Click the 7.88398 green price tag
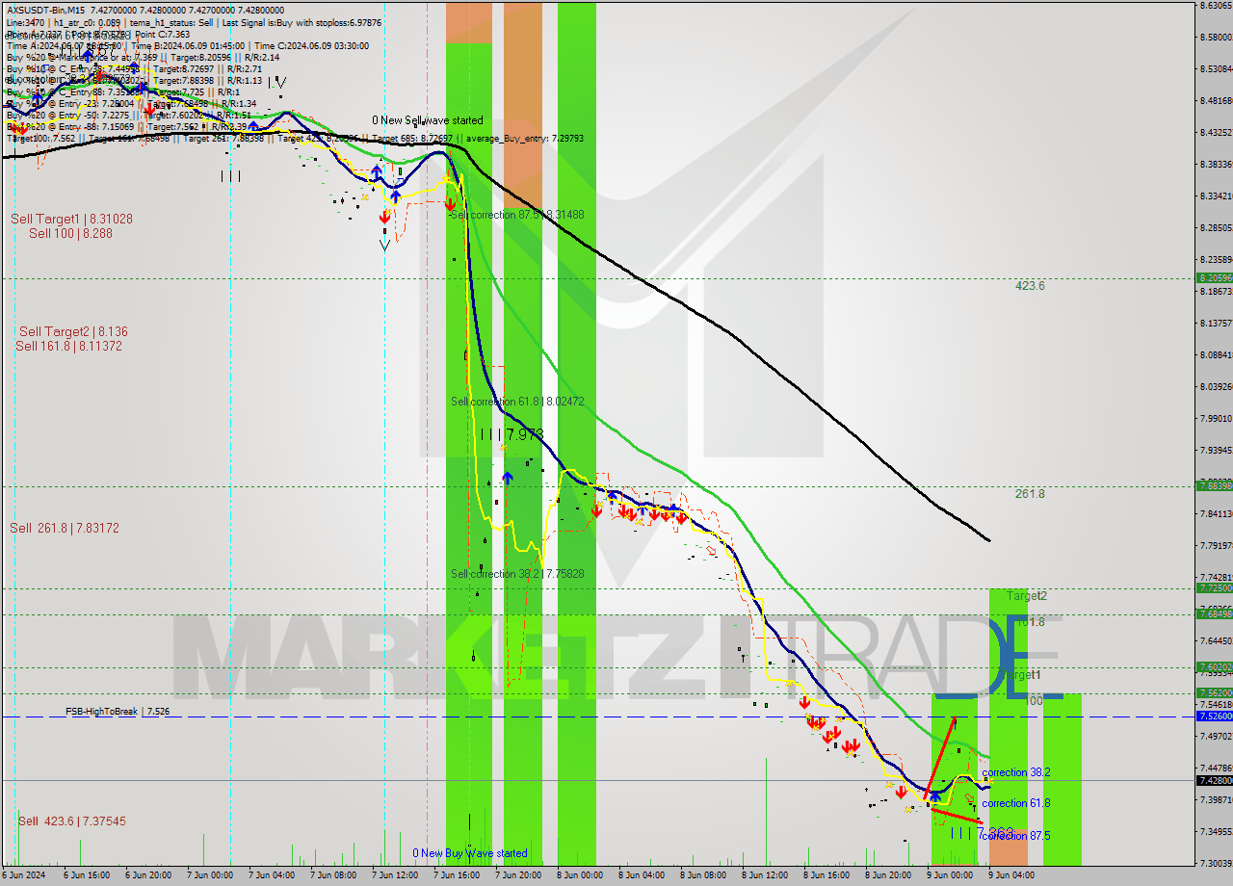Viewport: 1233px width, 886px height. click(x=1214, y=485)
